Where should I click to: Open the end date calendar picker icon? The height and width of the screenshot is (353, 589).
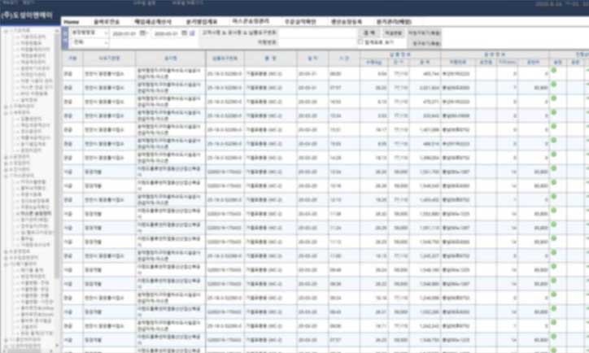click(x=184, y=33)
